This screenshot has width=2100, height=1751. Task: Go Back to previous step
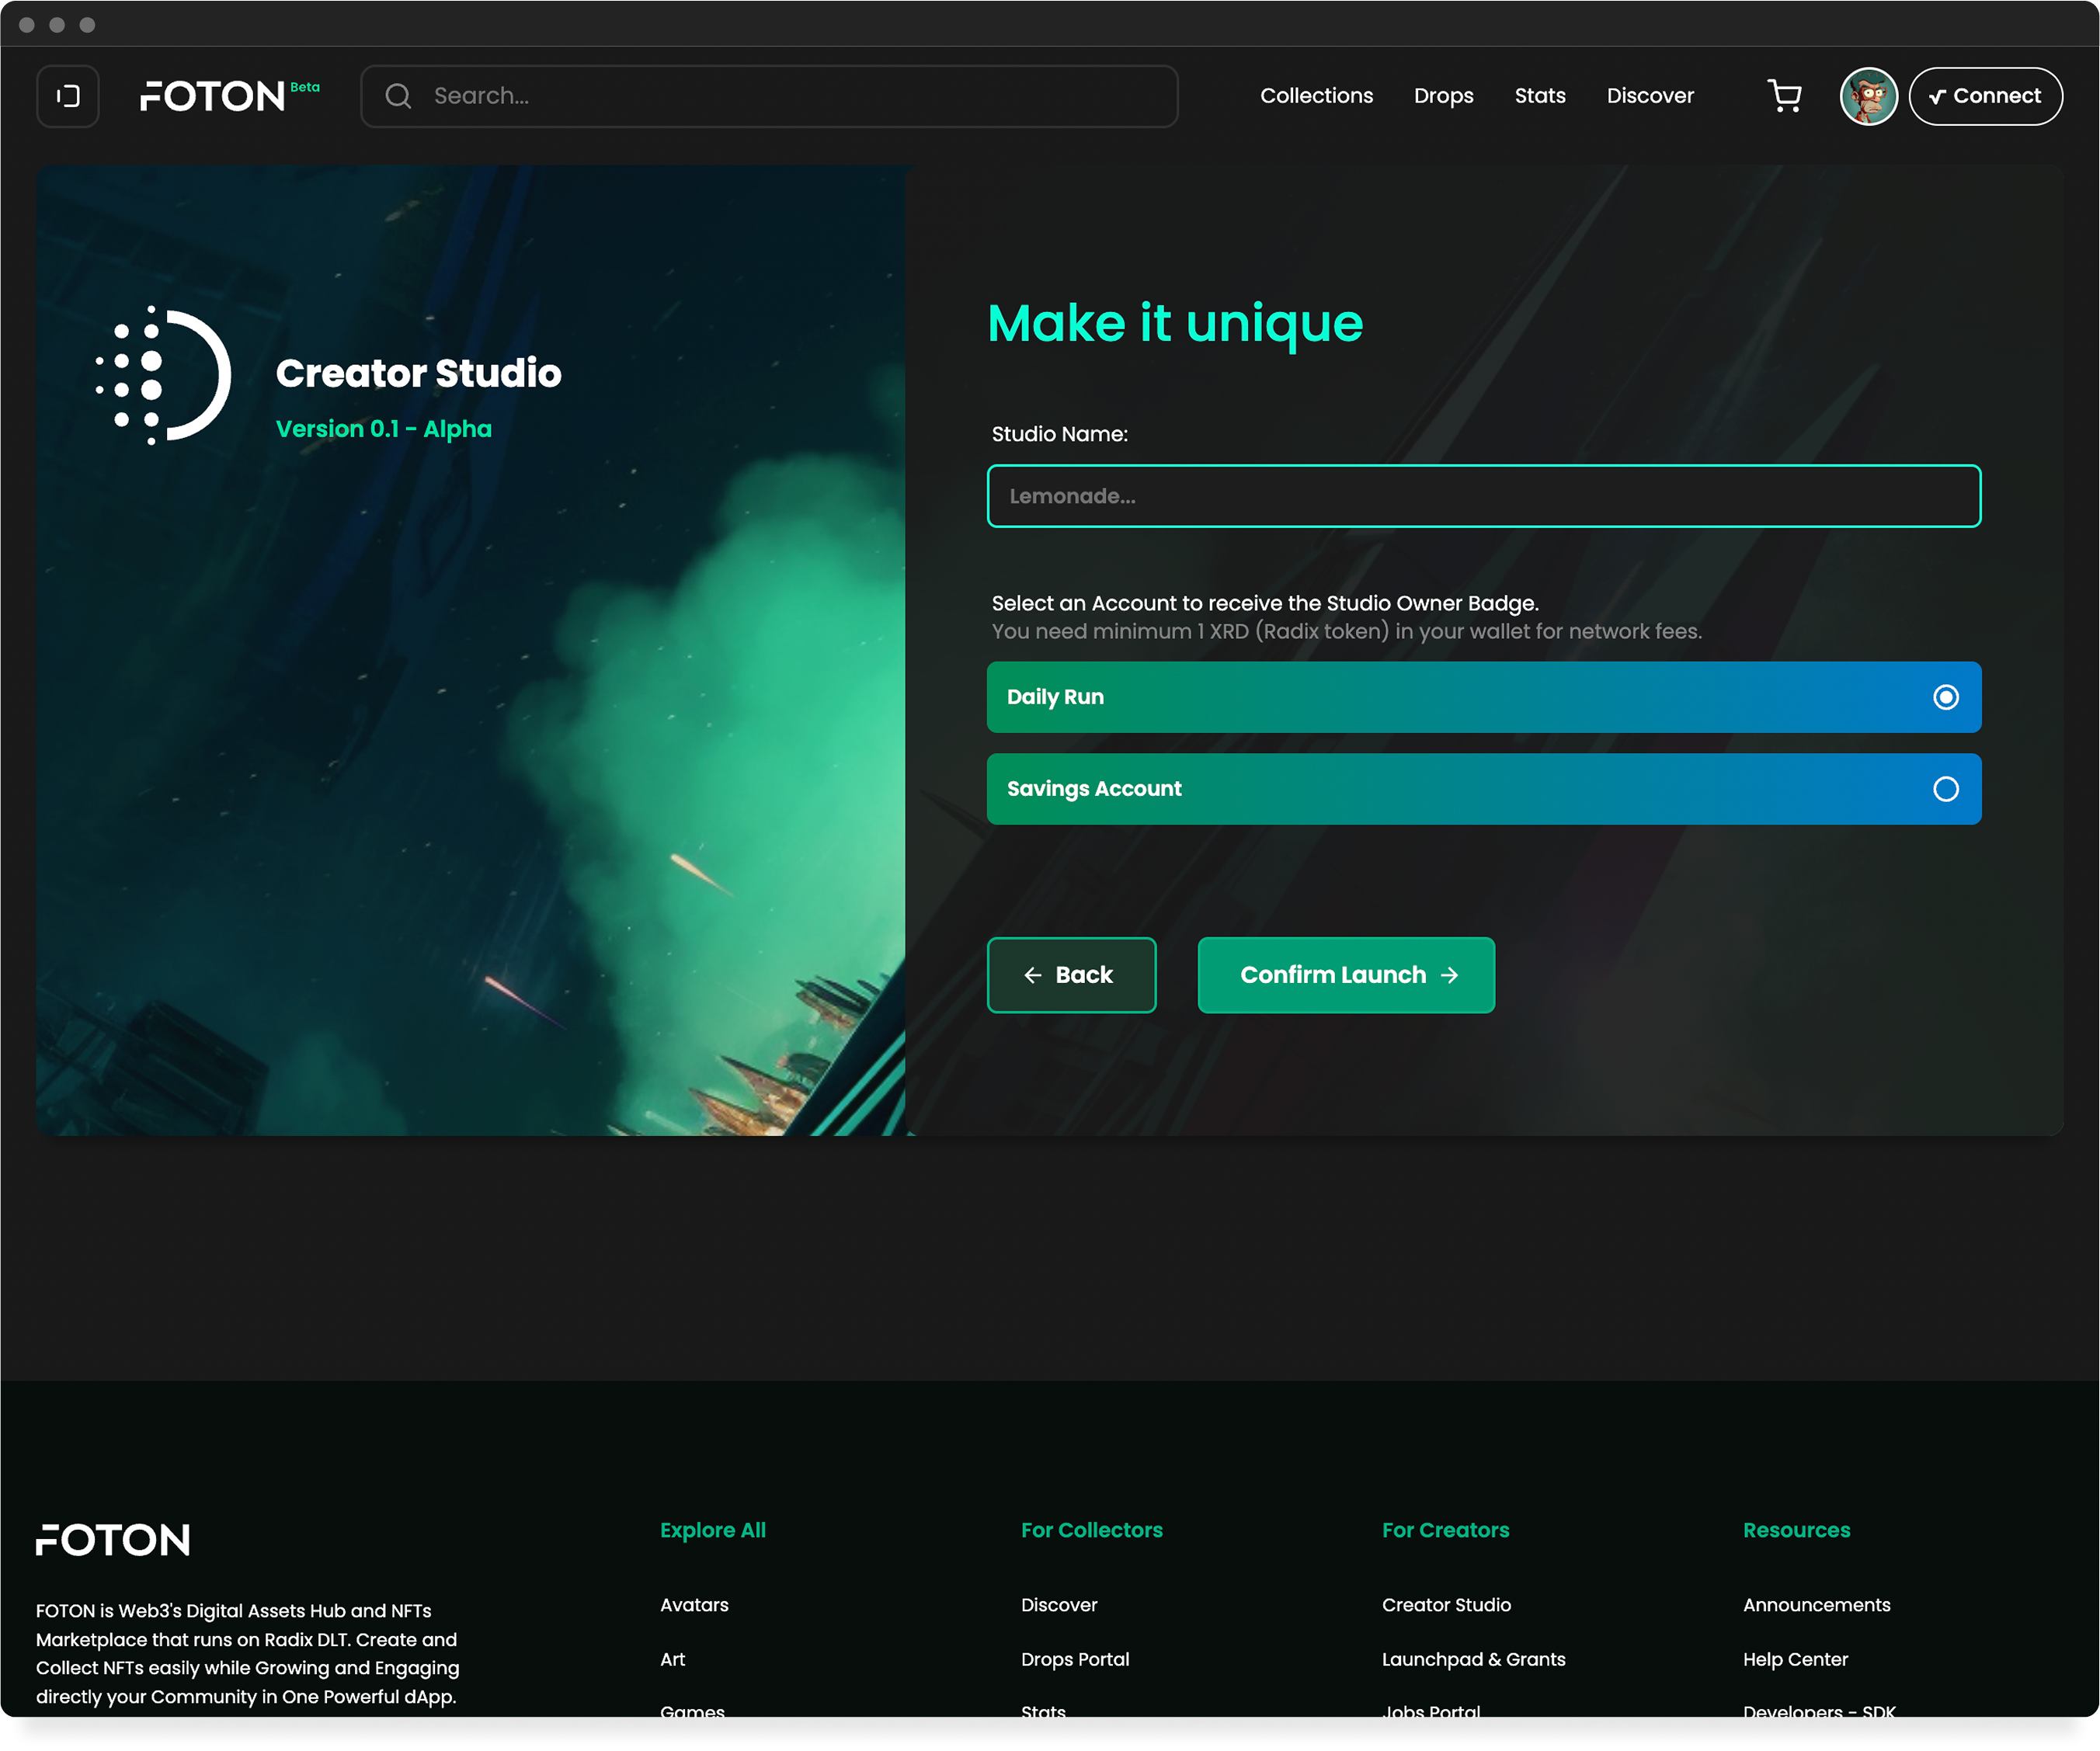tap(1071, 975)
